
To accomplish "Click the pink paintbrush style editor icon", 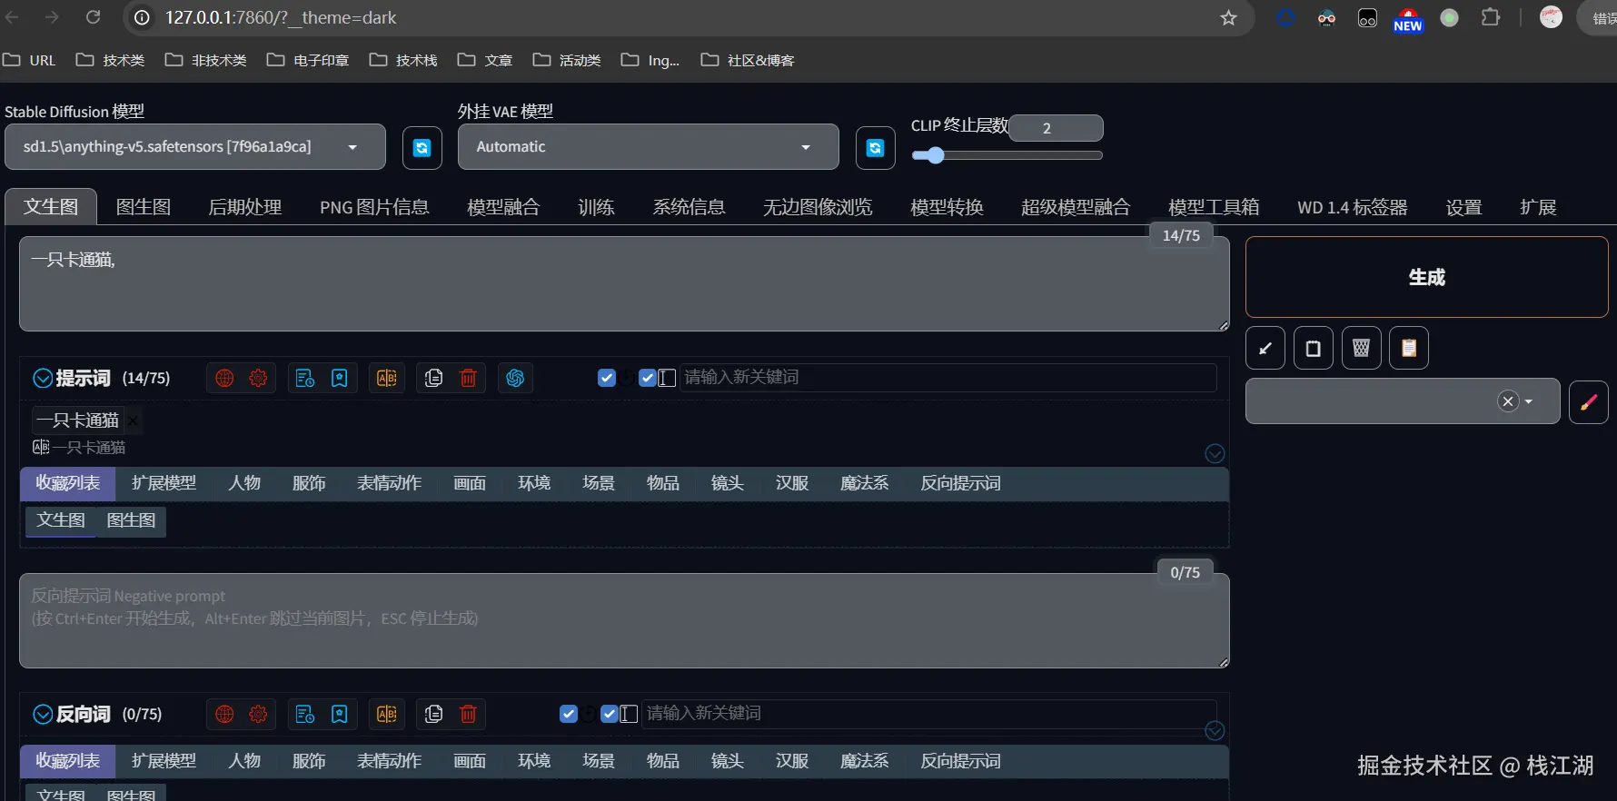I will 1589,401.
